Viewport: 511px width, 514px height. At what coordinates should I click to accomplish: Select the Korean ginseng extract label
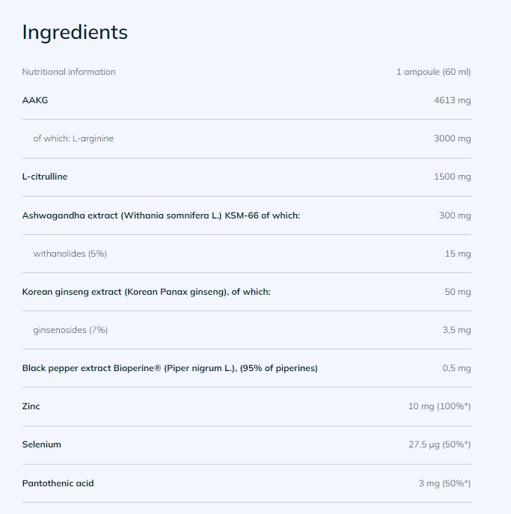click(x=146, y=292)
